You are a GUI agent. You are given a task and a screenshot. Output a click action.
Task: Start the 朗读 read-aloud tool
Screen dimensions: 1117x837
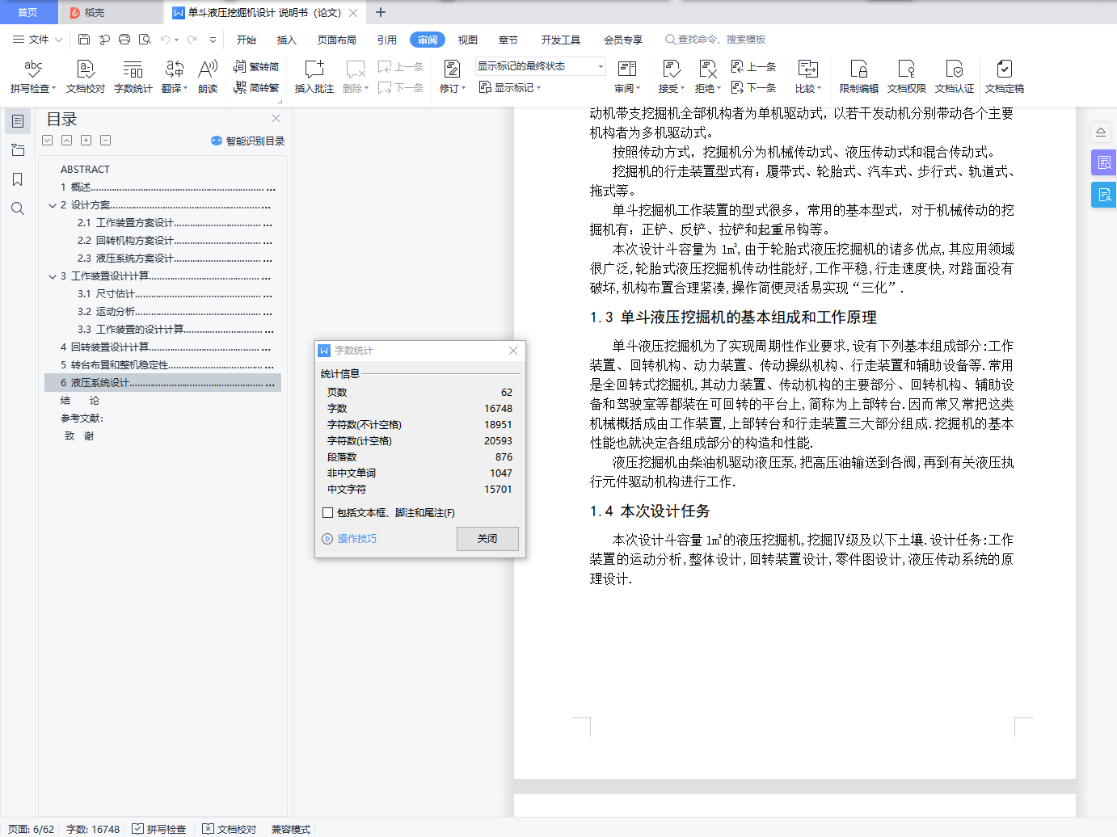pyautogui.click(x=208, y=77)
